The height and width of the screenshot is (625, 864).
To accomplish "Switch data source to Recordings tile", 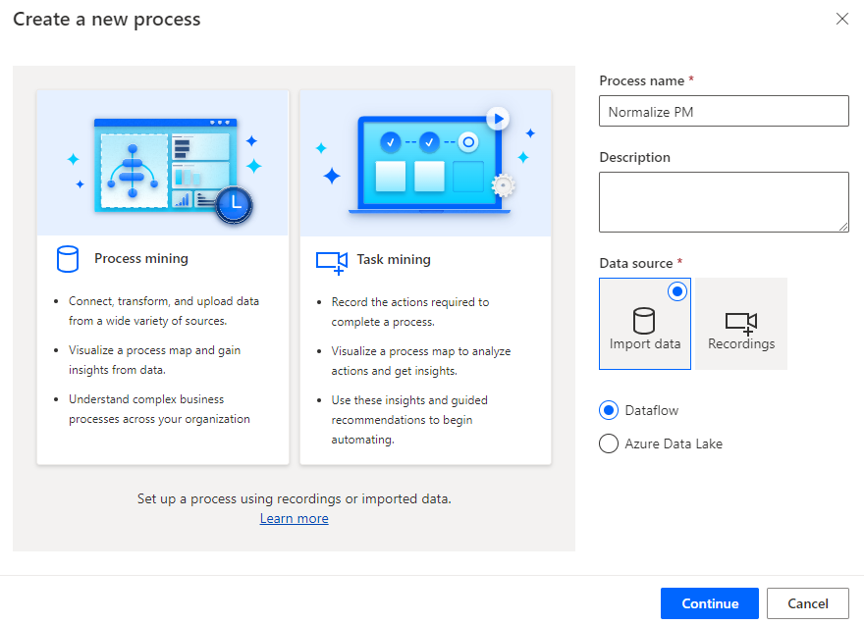I will [x=741, y=324].
